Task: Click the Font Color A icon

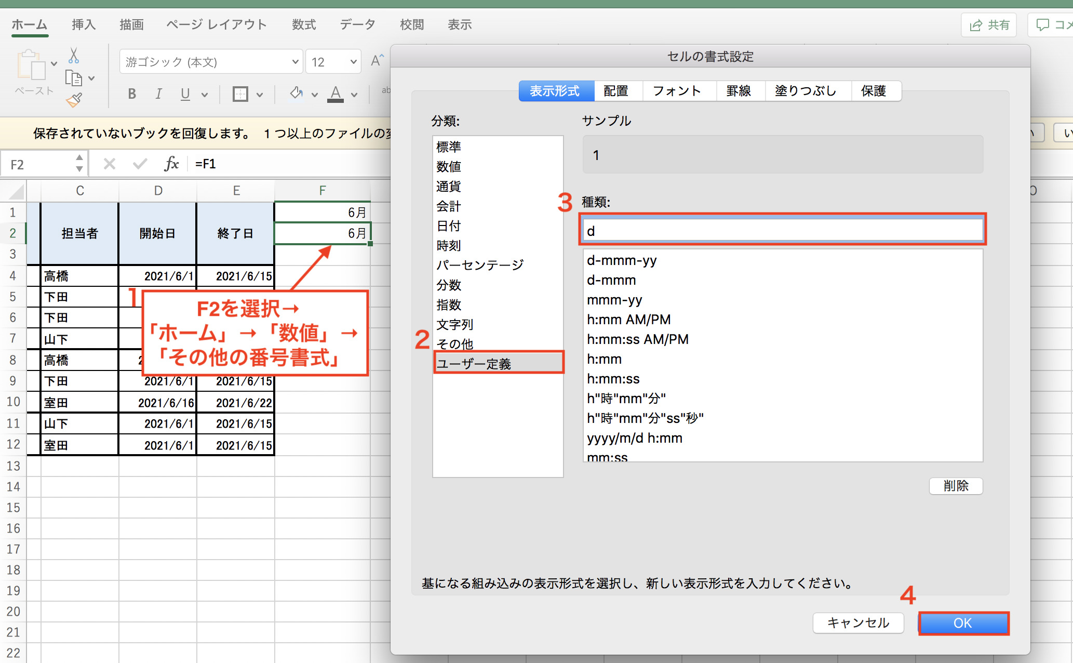Action: (336, 94)
